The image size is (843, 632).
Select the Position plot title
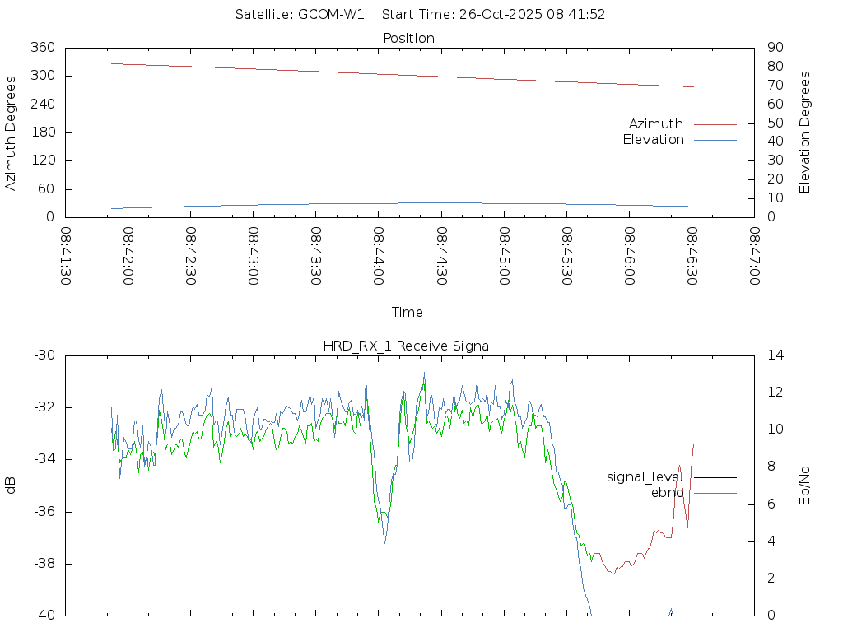(x=409, y=39)
